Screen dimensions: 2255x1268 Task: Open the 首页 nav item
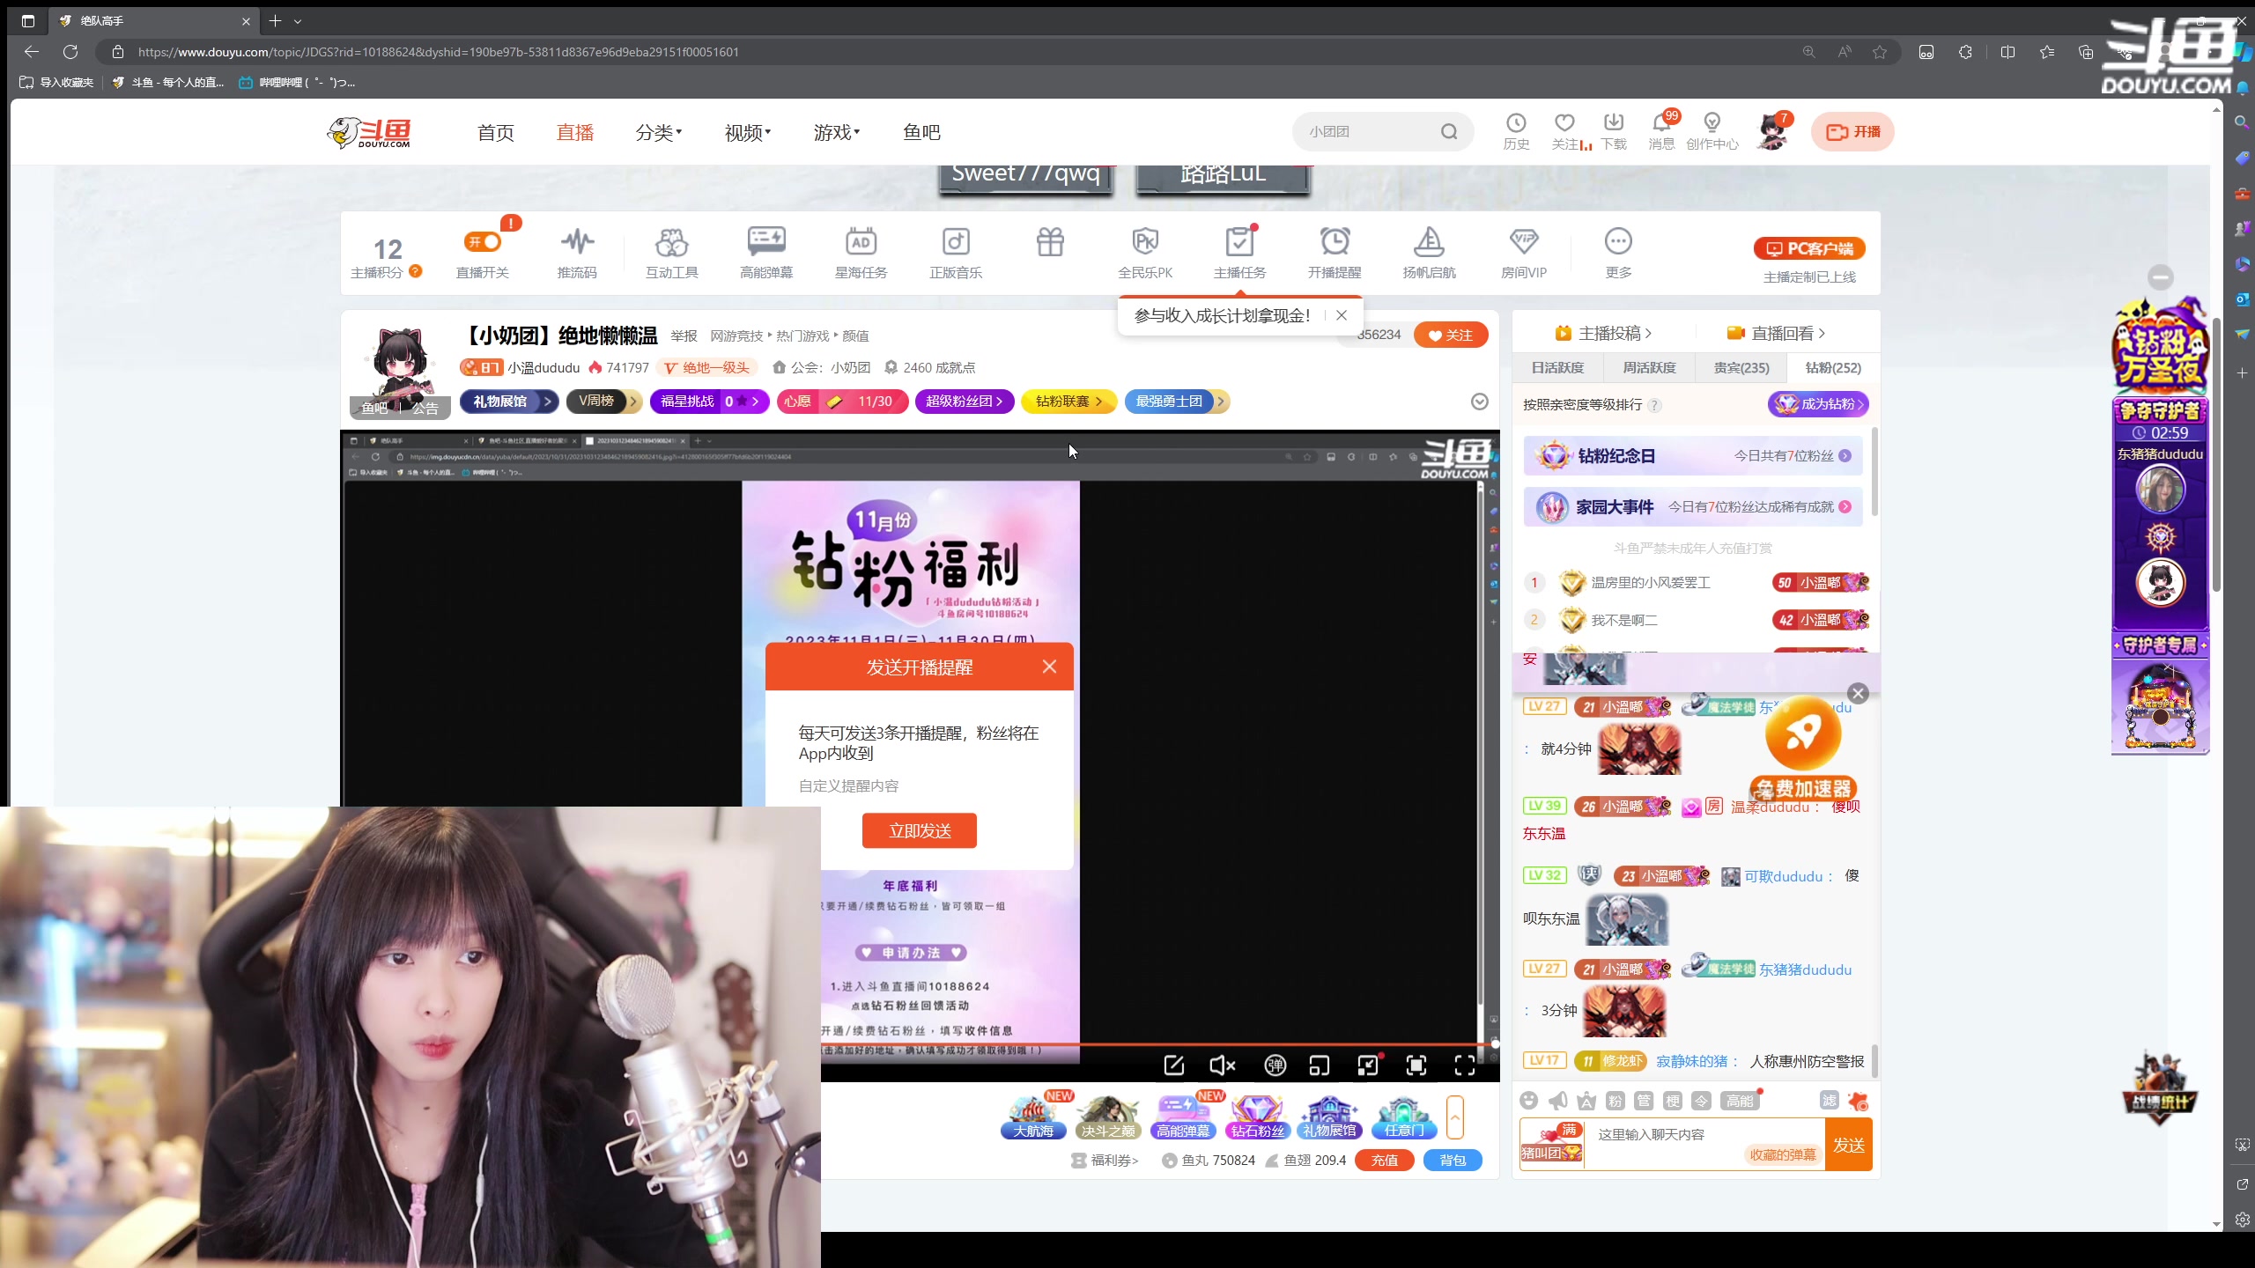tap(496, 132)
